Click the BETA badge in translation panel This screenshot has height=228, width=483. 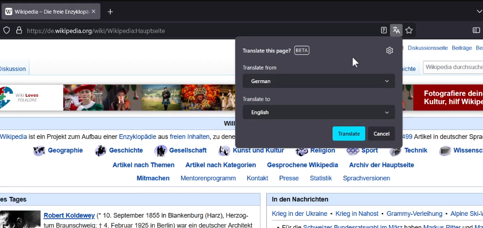coord(301,51)
